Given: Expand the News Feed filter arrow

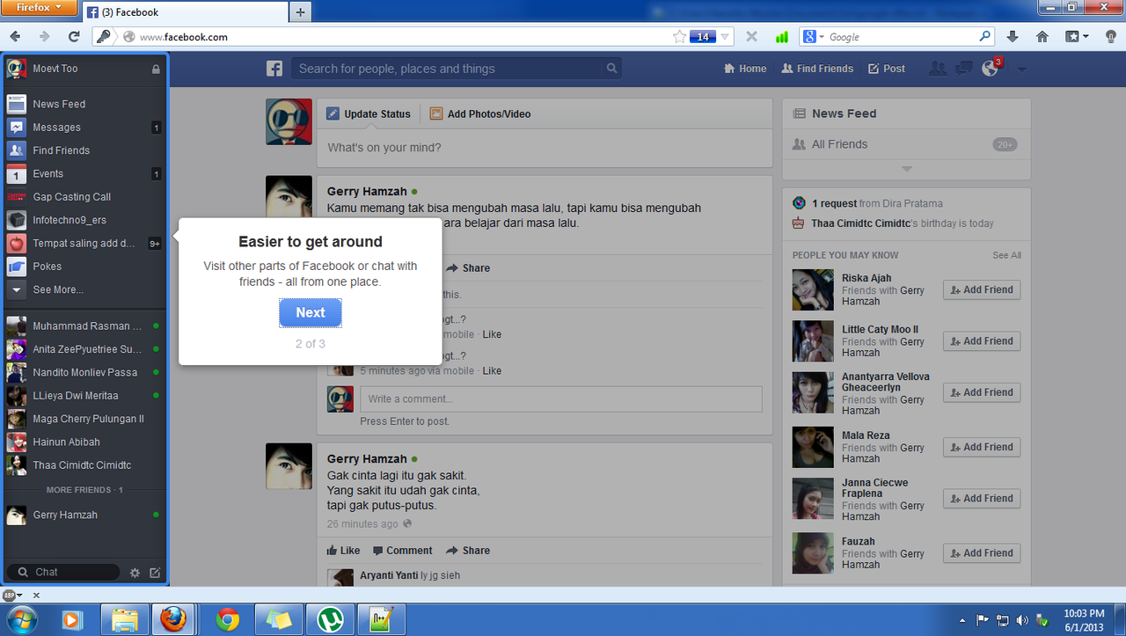Looking at the screenshot, I should [x=907, y=169].
